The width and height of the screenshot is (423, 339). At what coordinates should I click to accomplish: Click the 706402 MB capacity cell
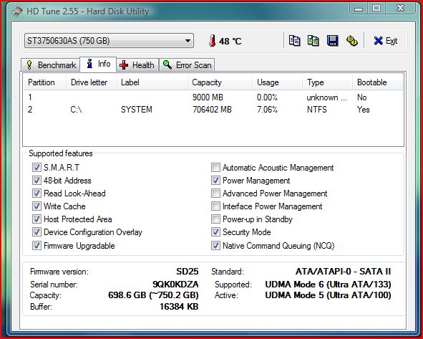(212, 110)
